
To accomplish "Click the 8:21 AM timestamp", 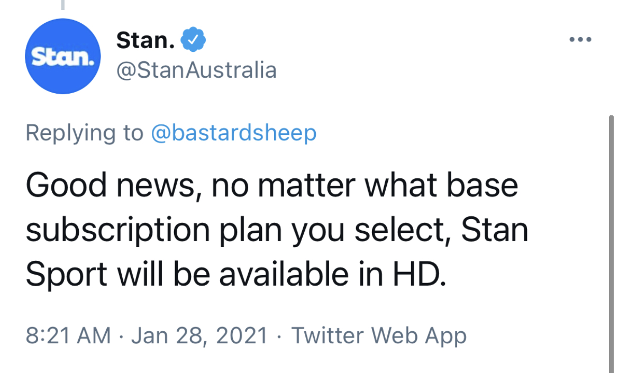I will tap(68, 335).
